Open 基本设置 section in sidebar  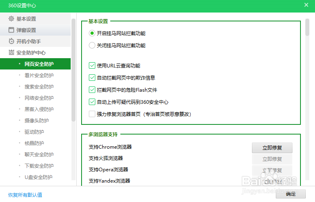coord(36,19)
